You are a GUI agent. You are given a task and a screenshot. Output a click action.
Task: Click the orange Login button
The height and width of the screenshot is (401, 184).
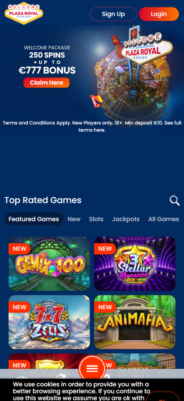(159, 14)
